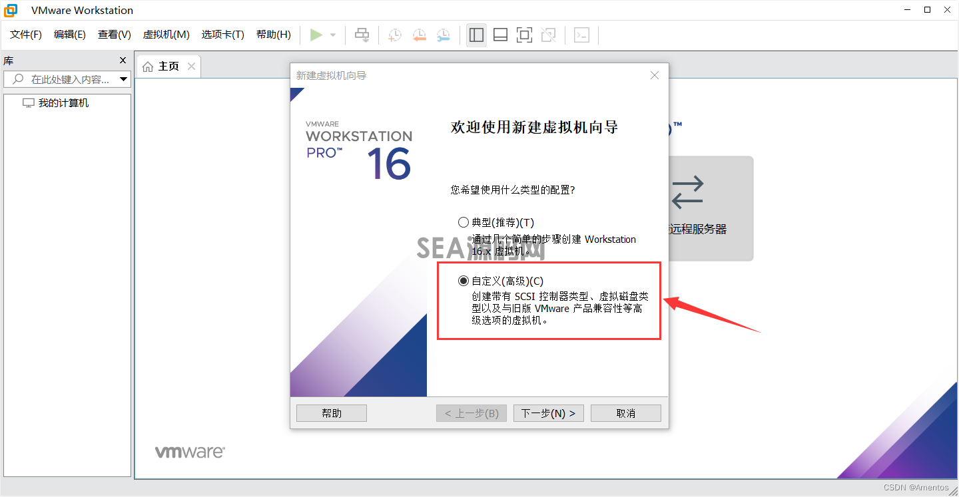The image size is (959, 497).
Task: Click the VMware Workstation app icon in title bar
Action: (x=11, y=10)
